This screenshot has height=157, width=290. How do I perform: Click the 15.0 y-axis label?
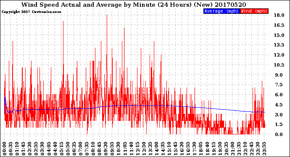(x=279, y=35)
